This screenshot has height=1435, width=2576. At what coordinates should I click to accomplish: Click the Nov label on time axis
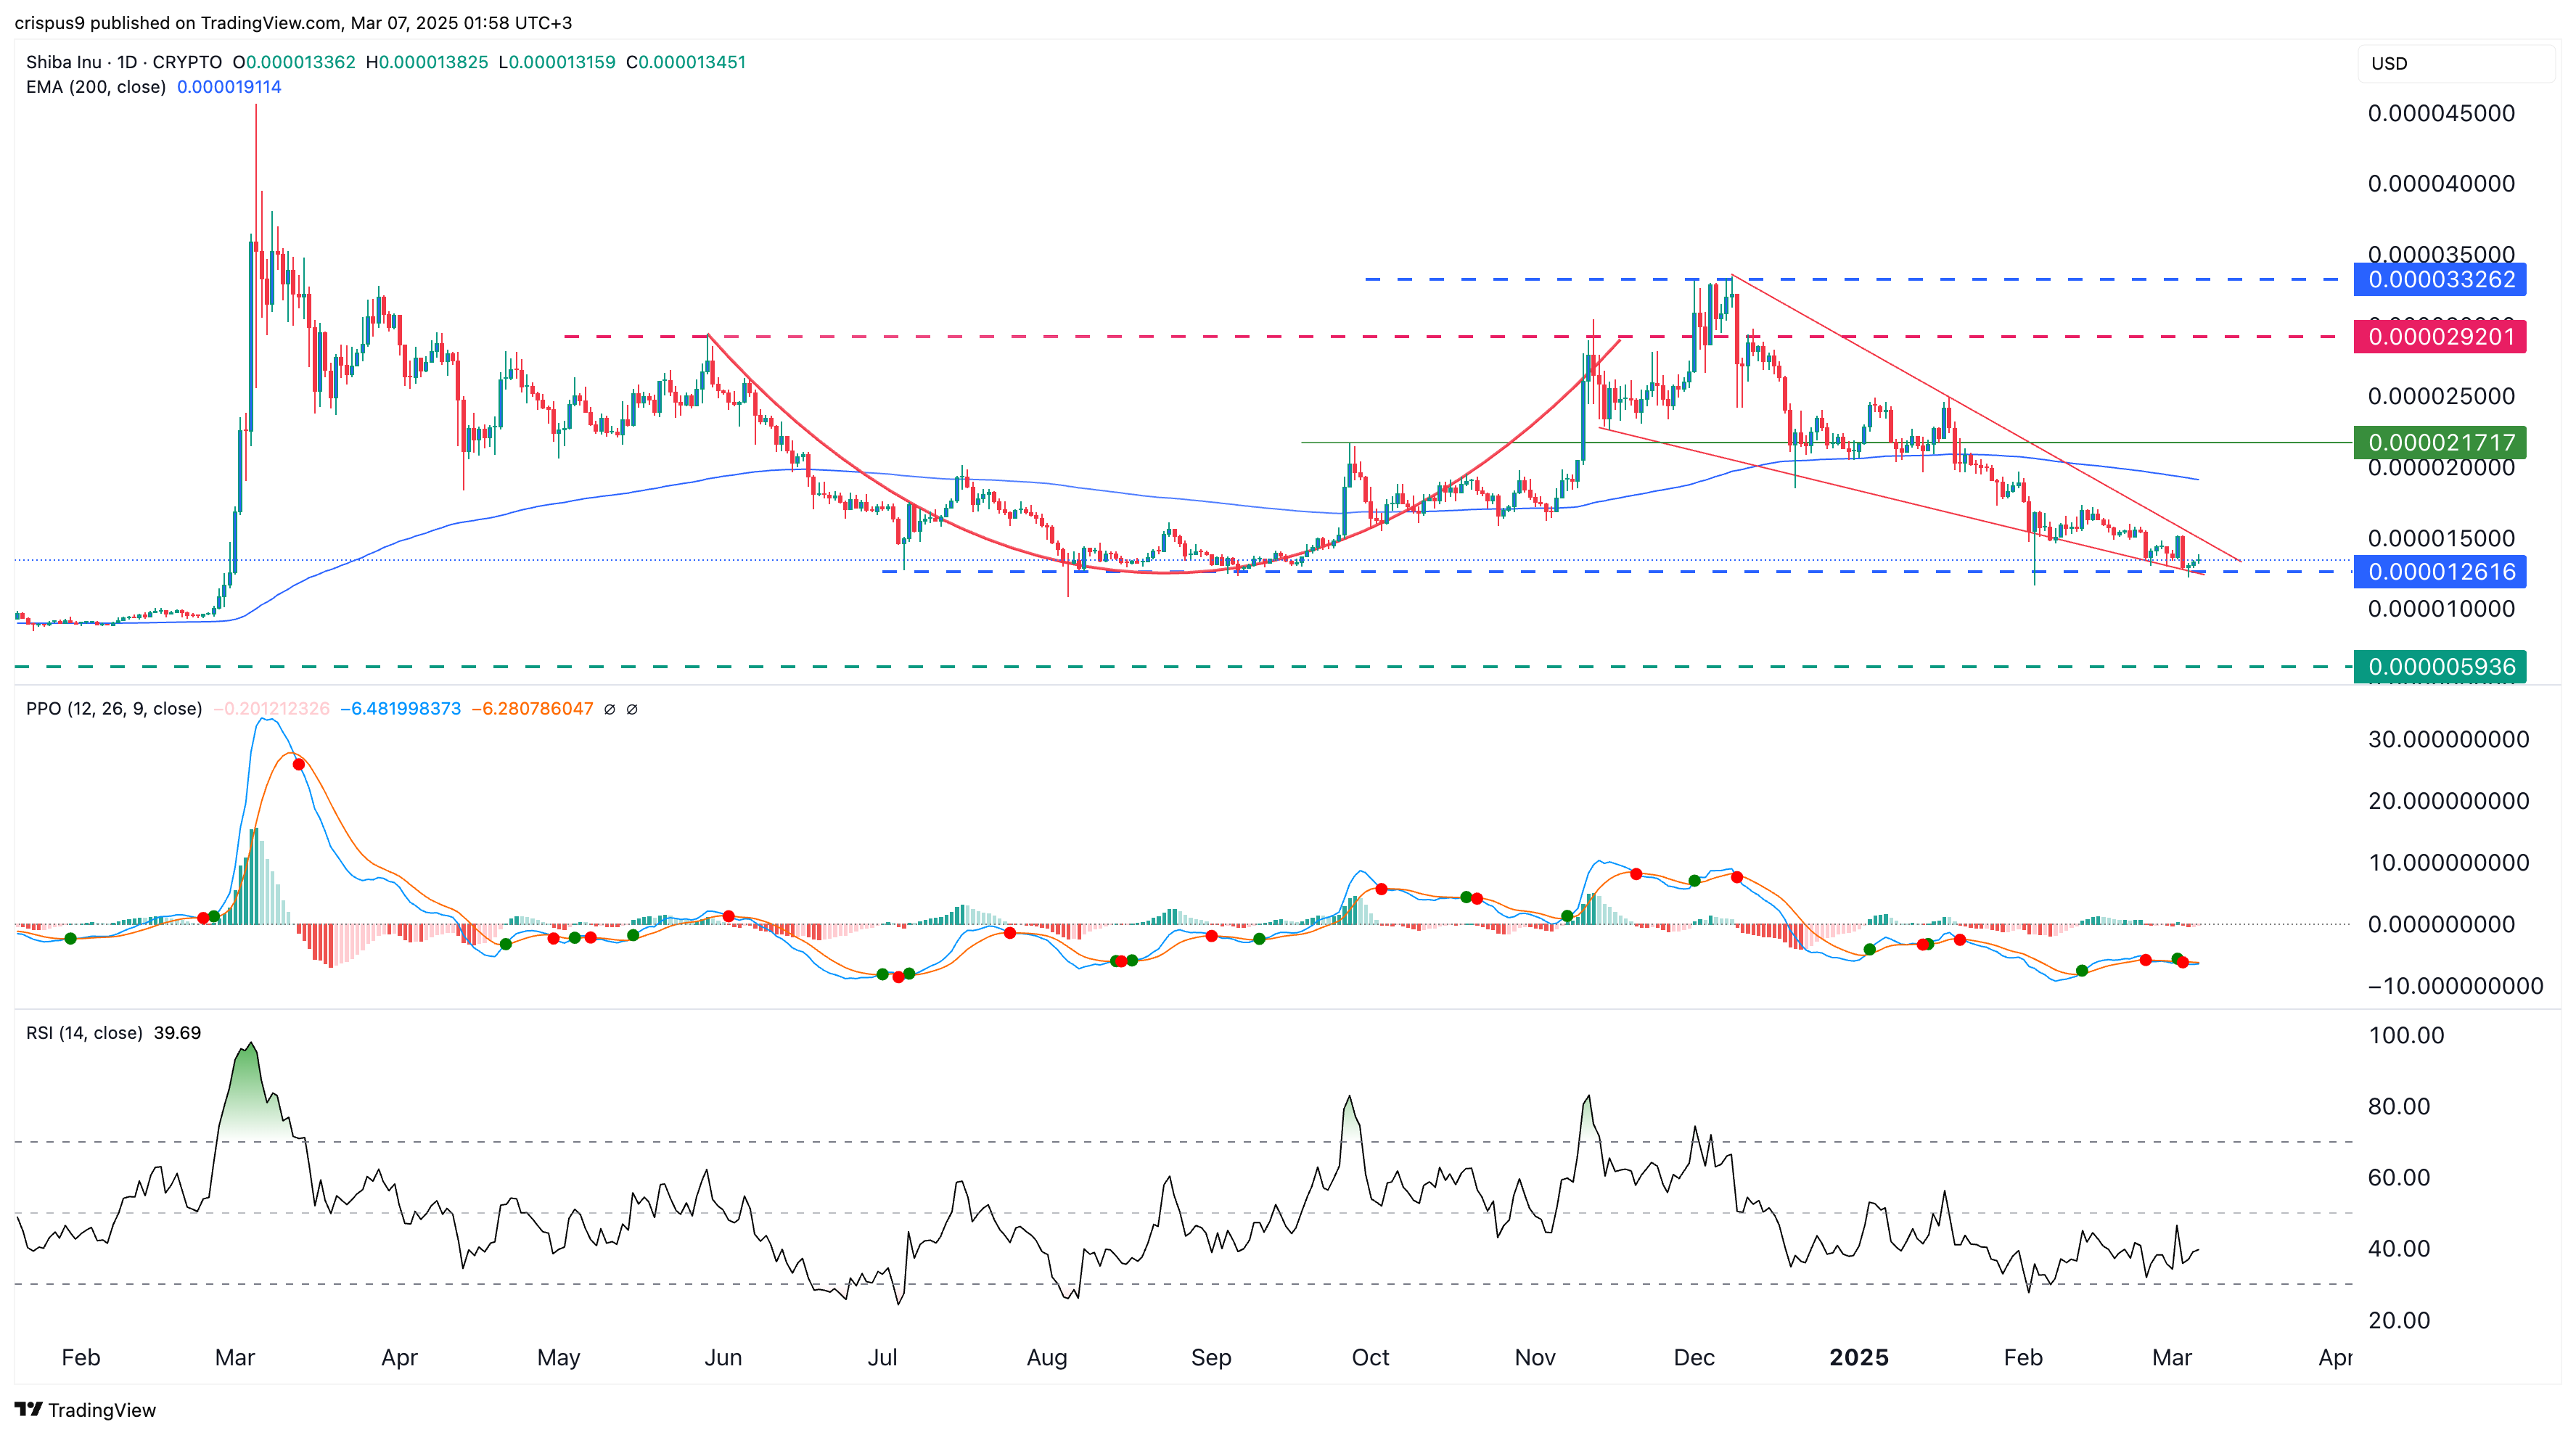[x=1535, y=1358]
